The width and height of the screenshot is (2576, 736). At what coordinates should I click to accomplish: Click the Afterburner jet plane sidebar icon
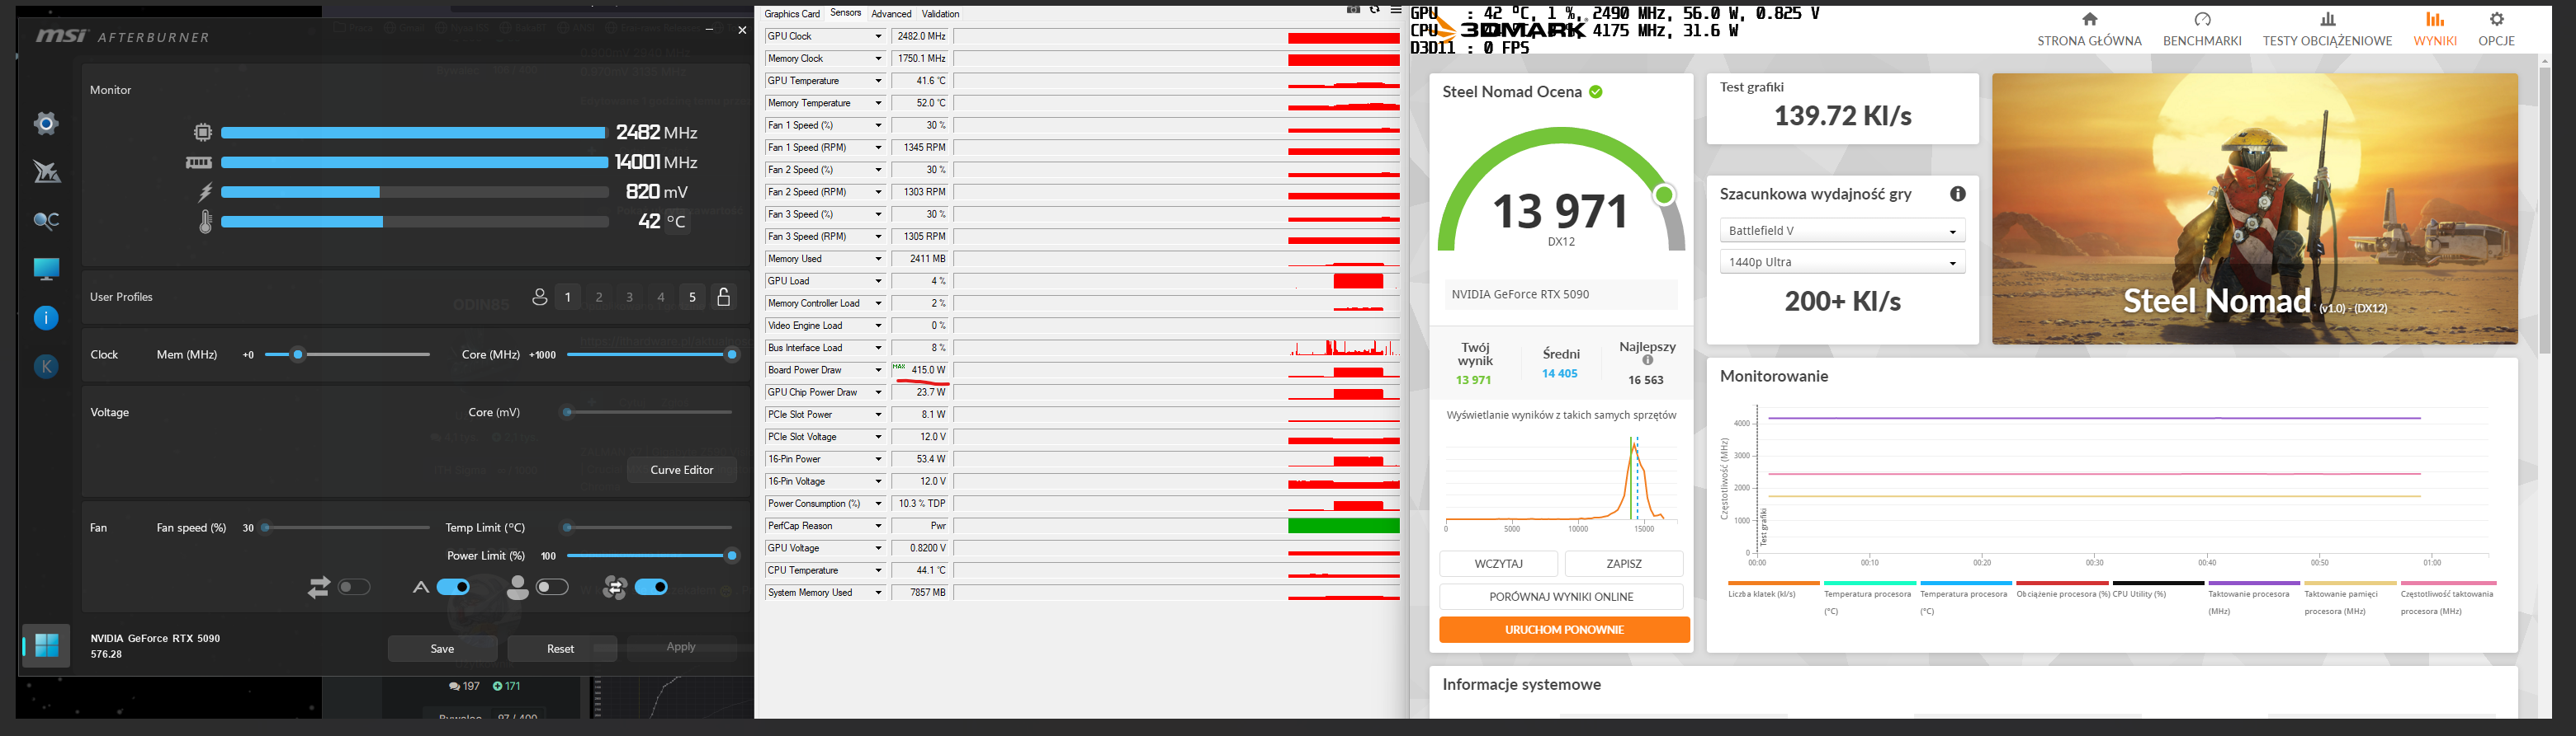tap(46, 171)
